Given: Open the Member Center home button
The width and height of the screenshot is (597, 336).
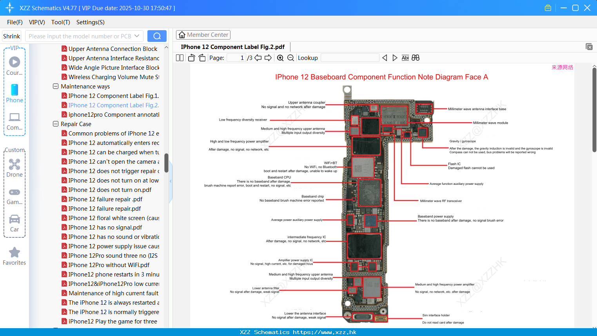Looking at the screenshot, I should [x=203, y=35].
